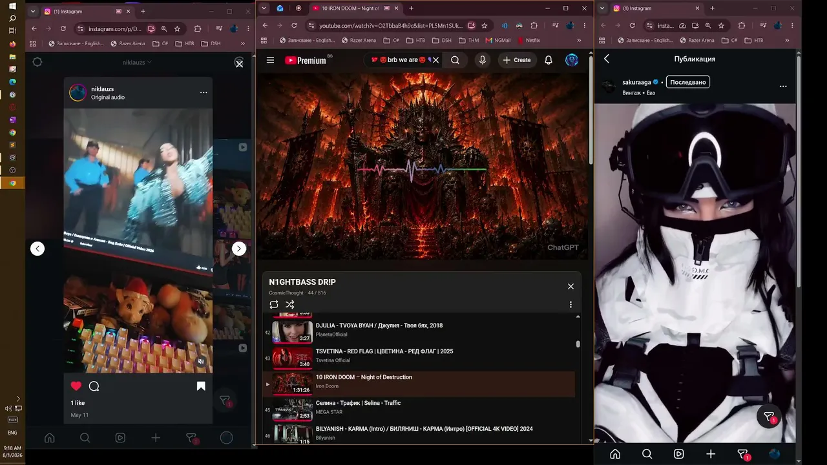Open the YouTube guide hamburger menu
Image resolution: width=827 pixels, height=465 pixels.
(x=270, y=60)
